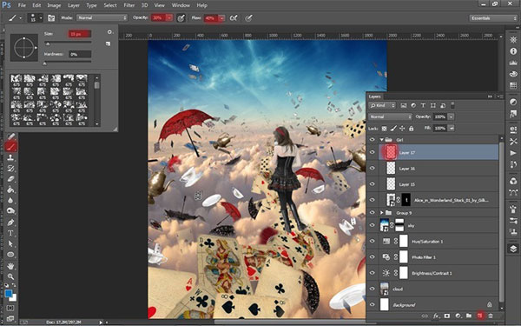The width and height of the screenshot is (521, 326).
Task: Select the Brush tool in the toolbox
Action: (x=10, y=146)
